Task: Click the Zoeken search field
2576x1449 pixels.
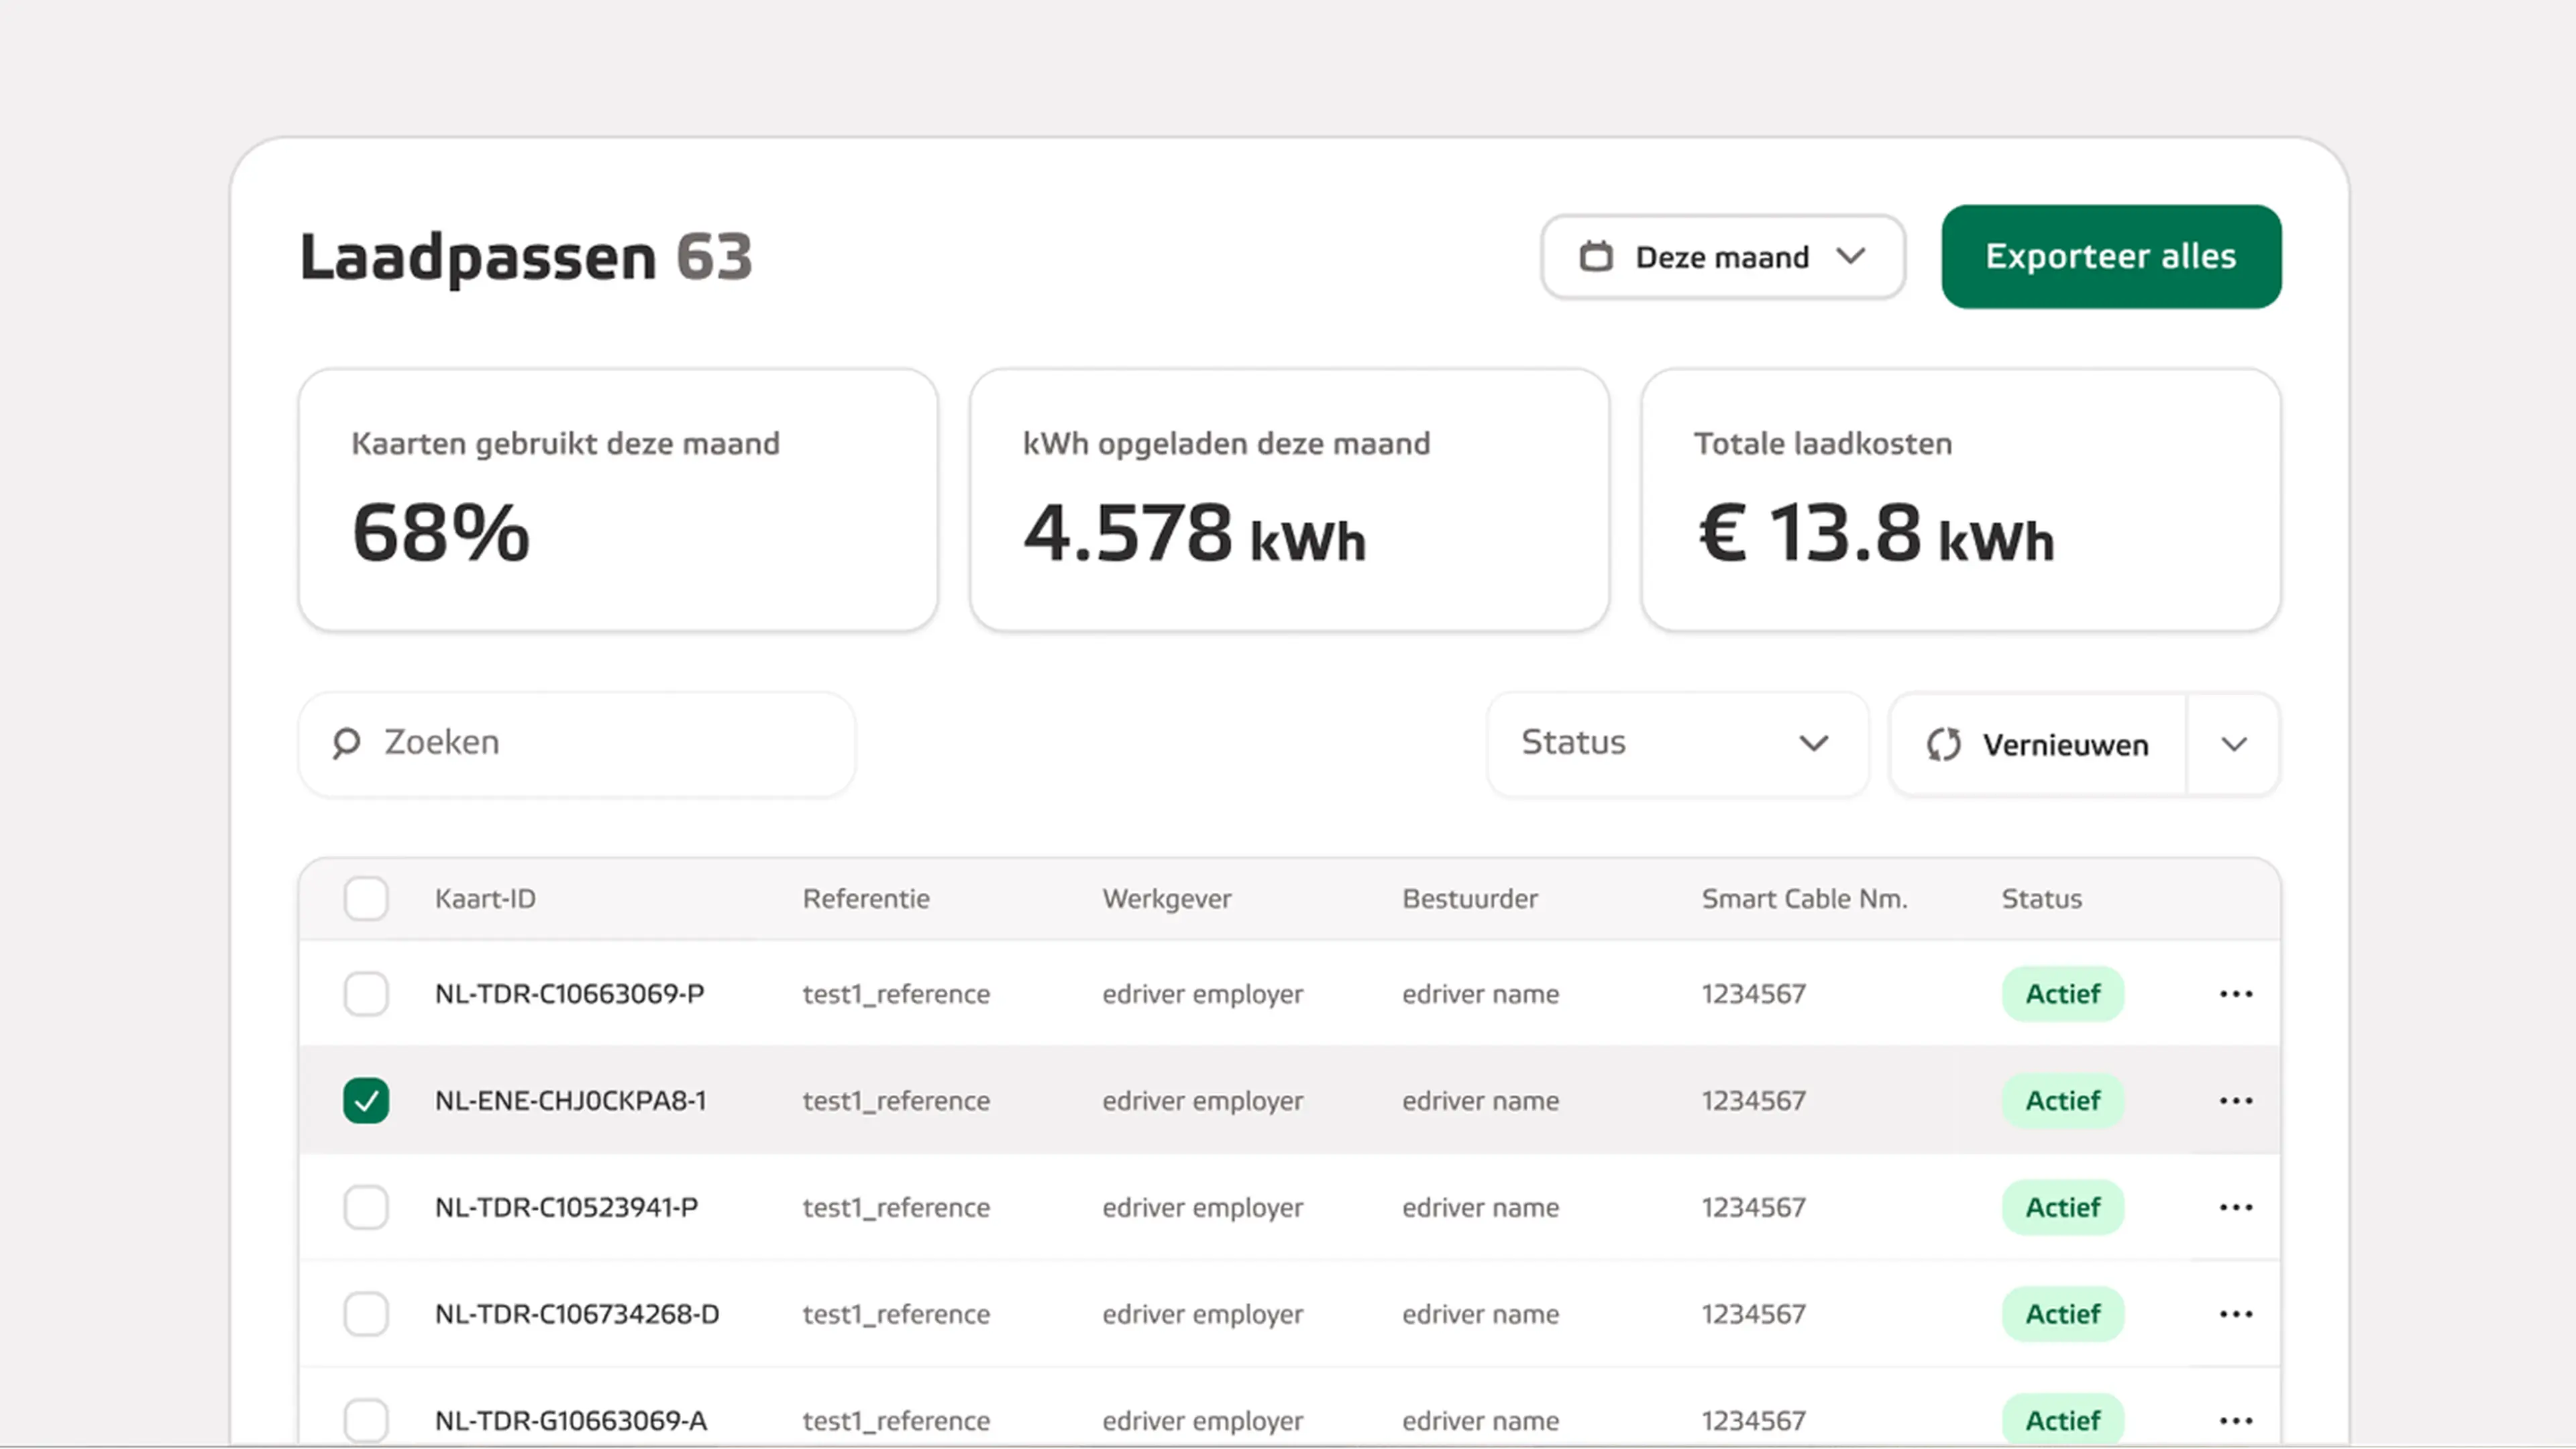Action: [x=577, y=744]
